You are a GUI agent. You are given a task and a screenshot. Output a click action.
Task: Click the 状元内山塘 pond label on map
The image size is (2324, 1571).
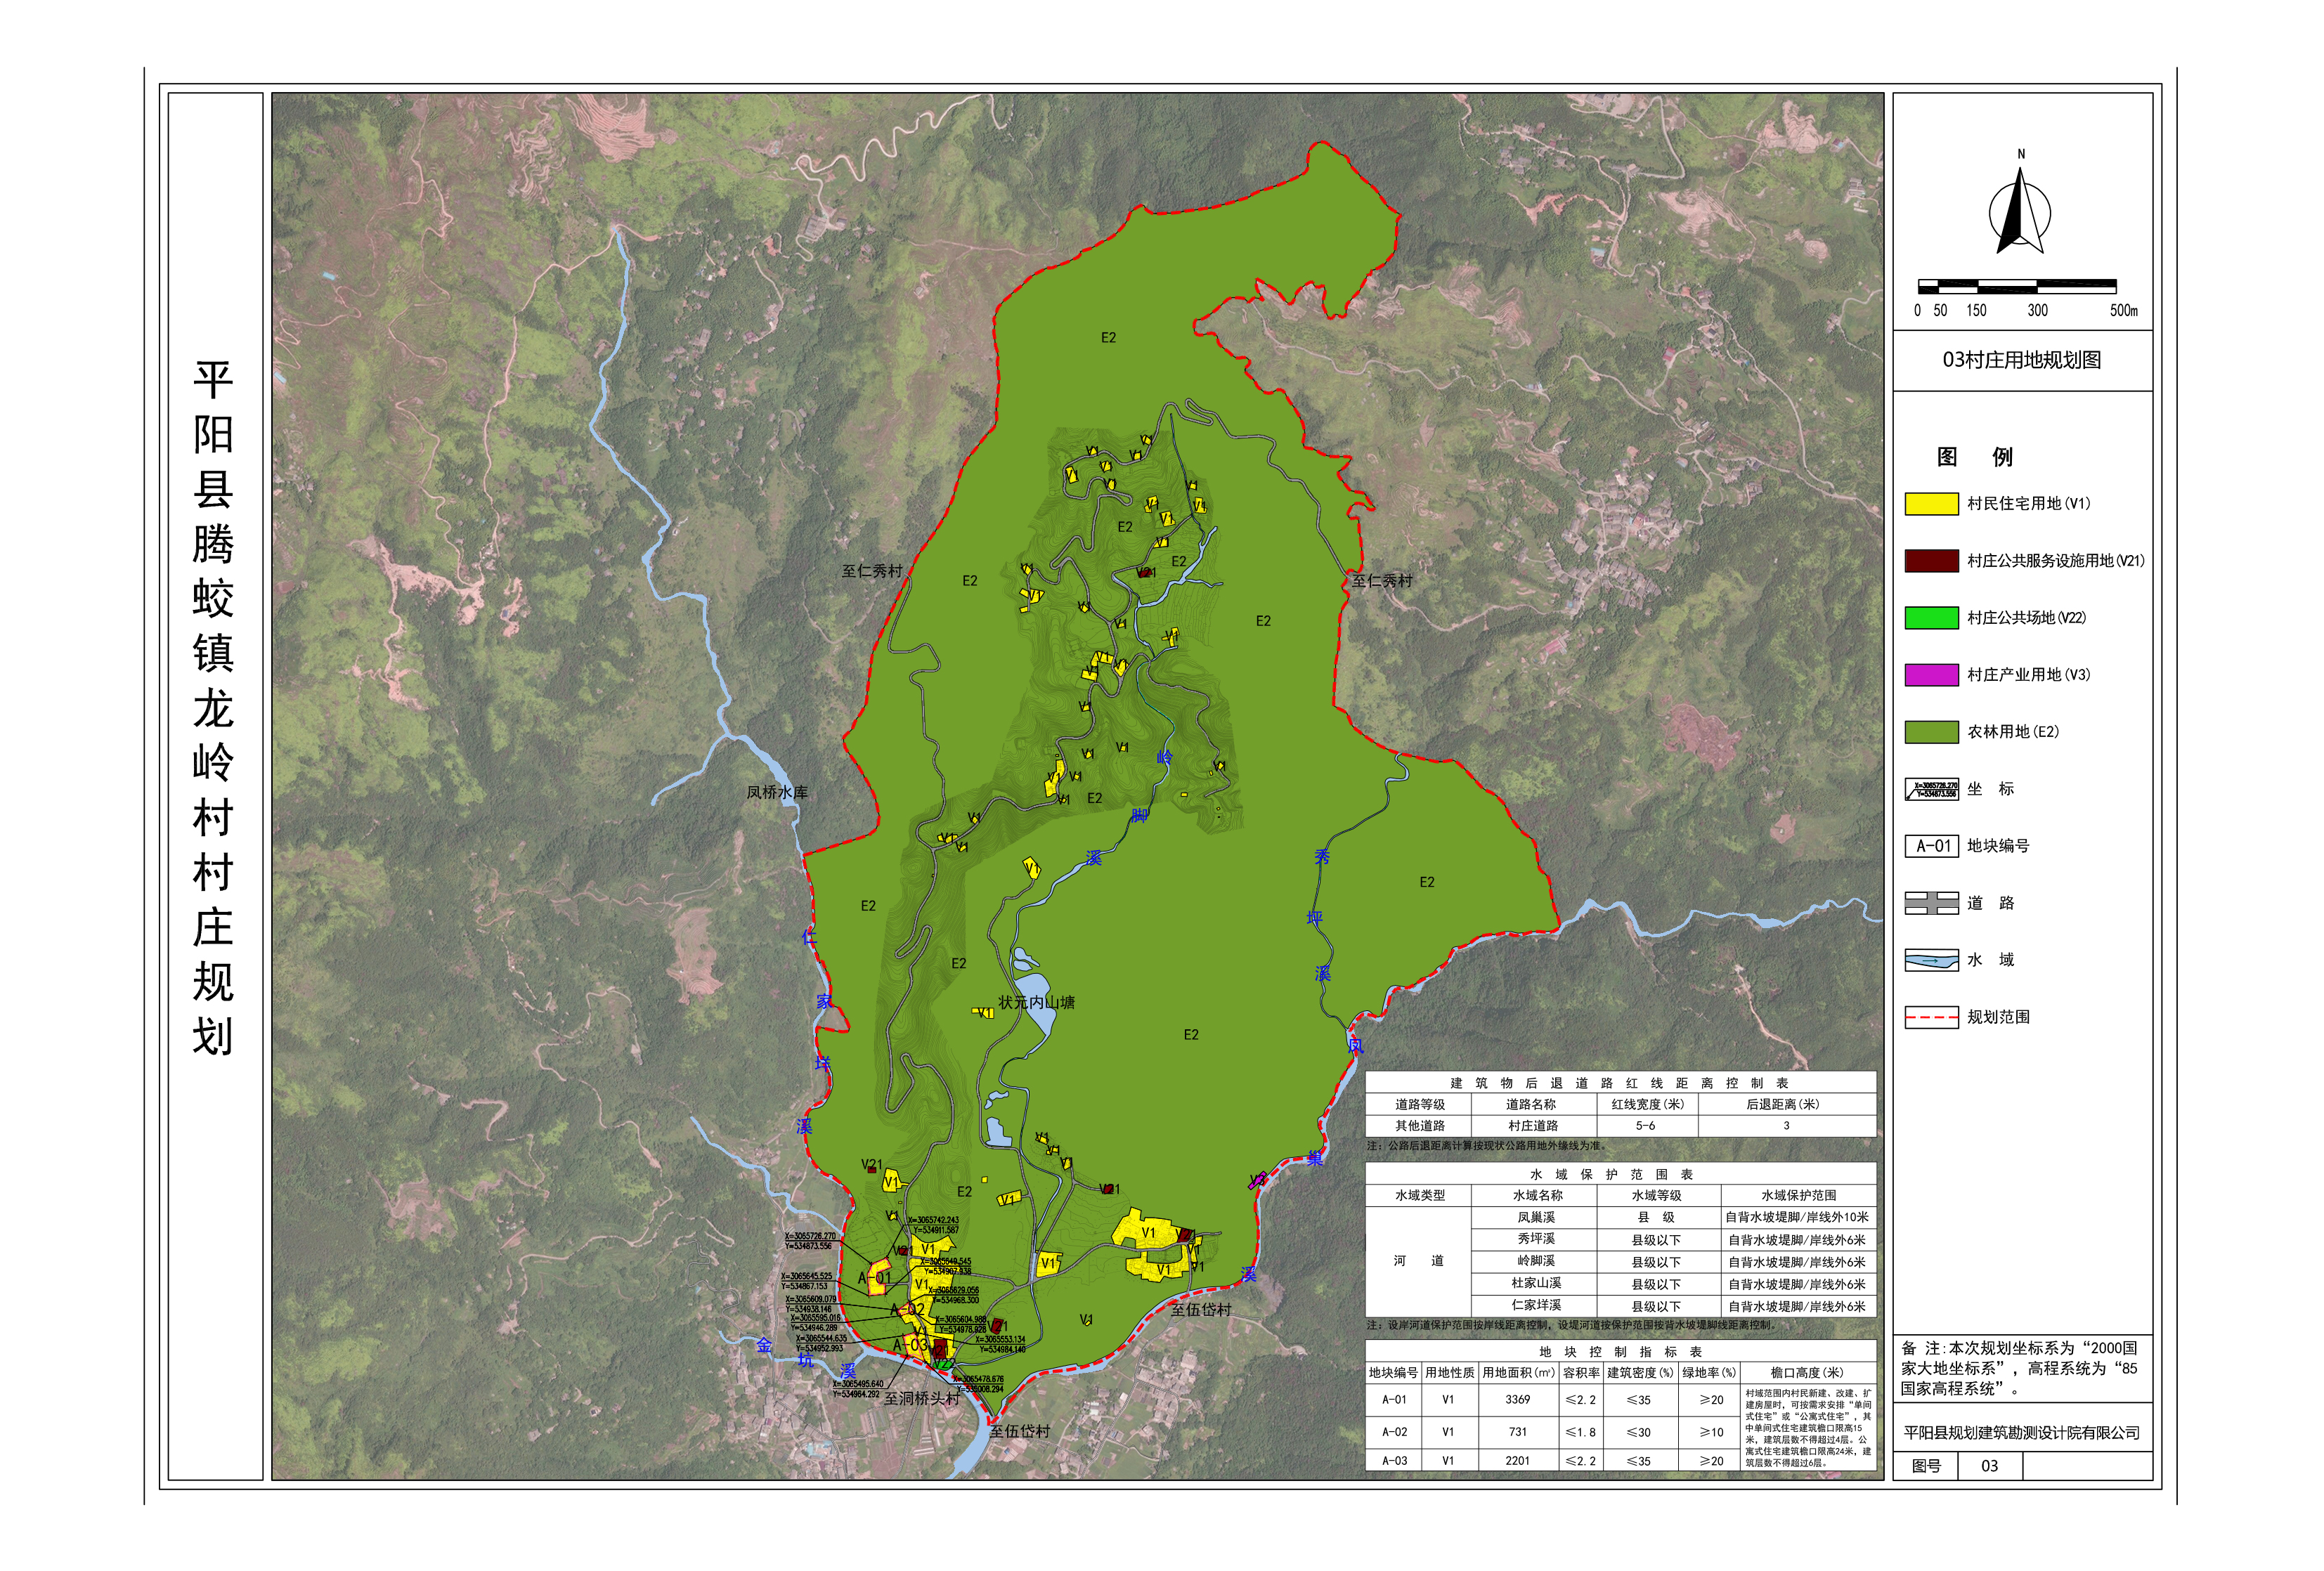click(x=1036, y=1002)
